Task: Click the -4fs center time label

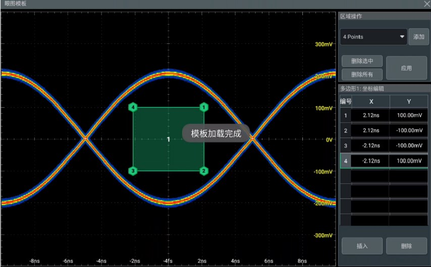Action: (168, 261)
